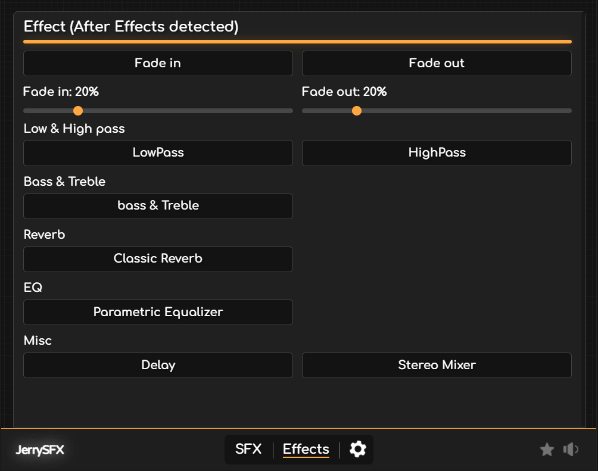Toggle the speaker volume icon
The width and height of the screenshot is (598, 471).
click(x=571, y=450)
